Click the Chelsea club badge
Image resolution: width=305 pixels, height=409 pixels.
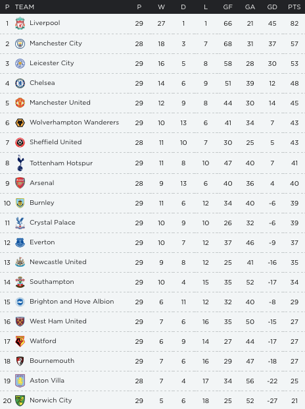point(20,83)
